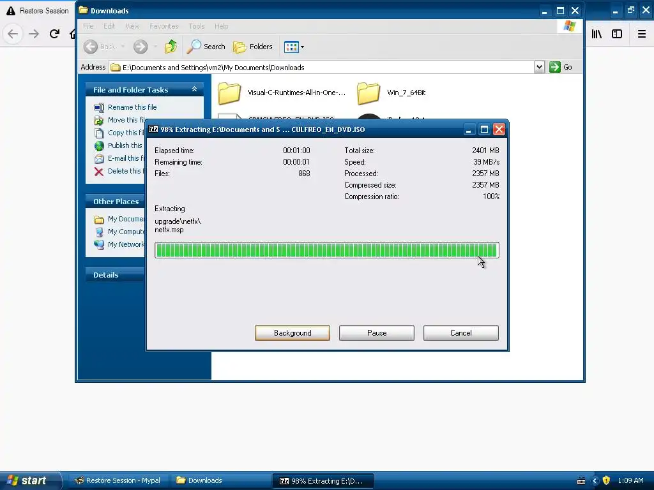Reload the page in Mypal browser
This screenshot has width=654, height=490.
coord(54,34)
